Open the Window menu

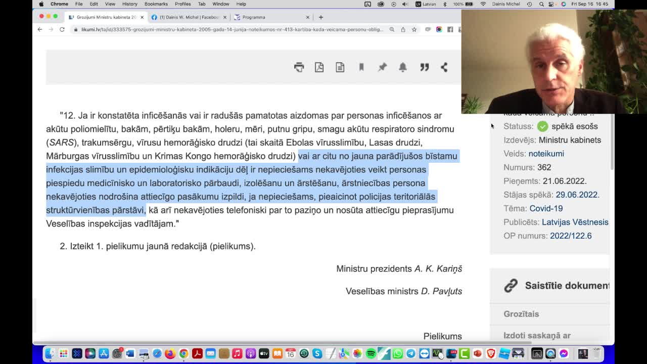[x=220, y=4]
